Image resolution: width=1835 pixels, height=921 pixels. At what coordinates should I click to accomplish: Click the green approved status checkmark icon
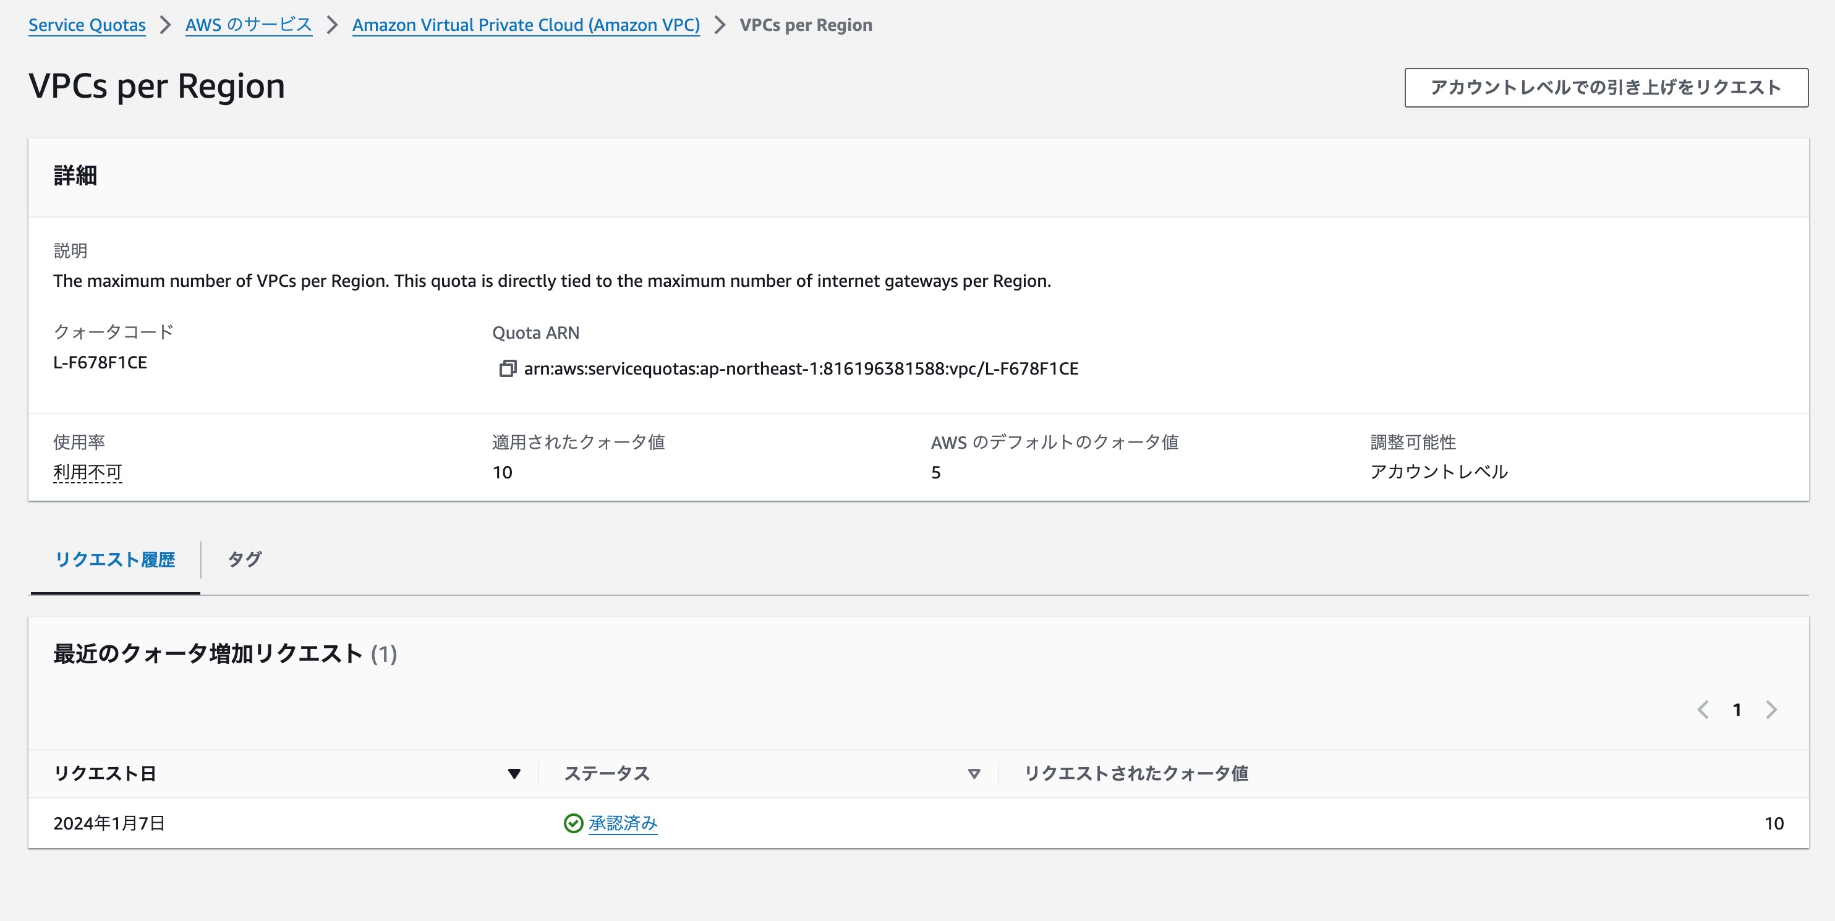click(573, 823)
